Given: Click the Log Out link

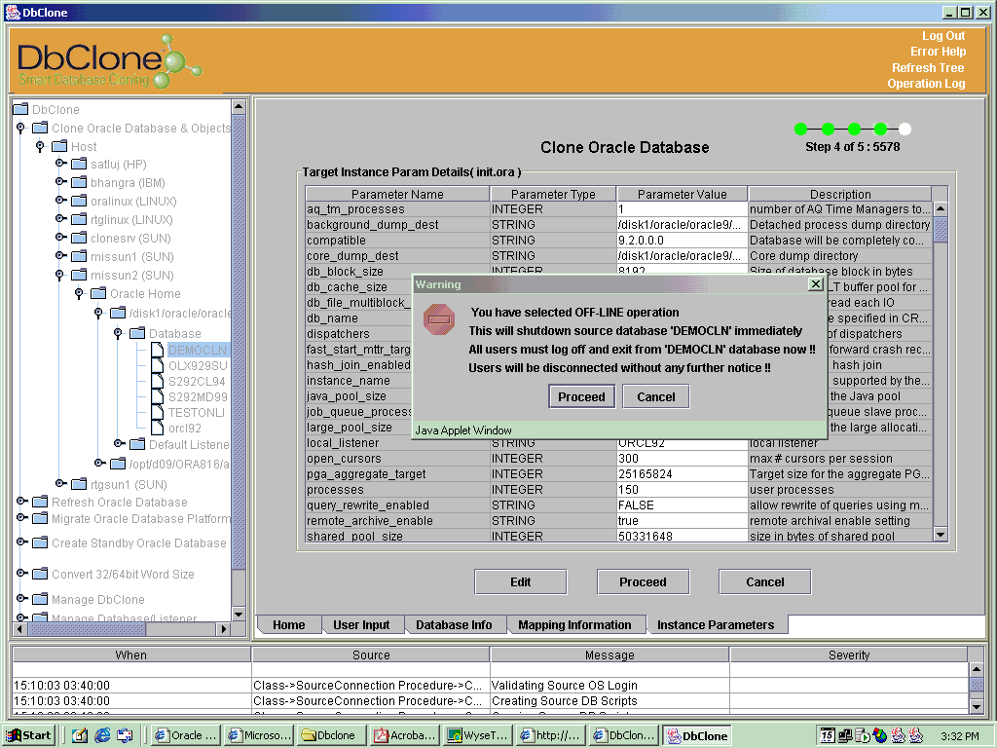Looking at the screenshot, I should 943,36.
